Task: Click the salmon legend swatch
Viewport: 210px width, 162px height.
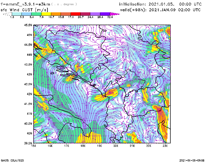Action: click(66, 14)
